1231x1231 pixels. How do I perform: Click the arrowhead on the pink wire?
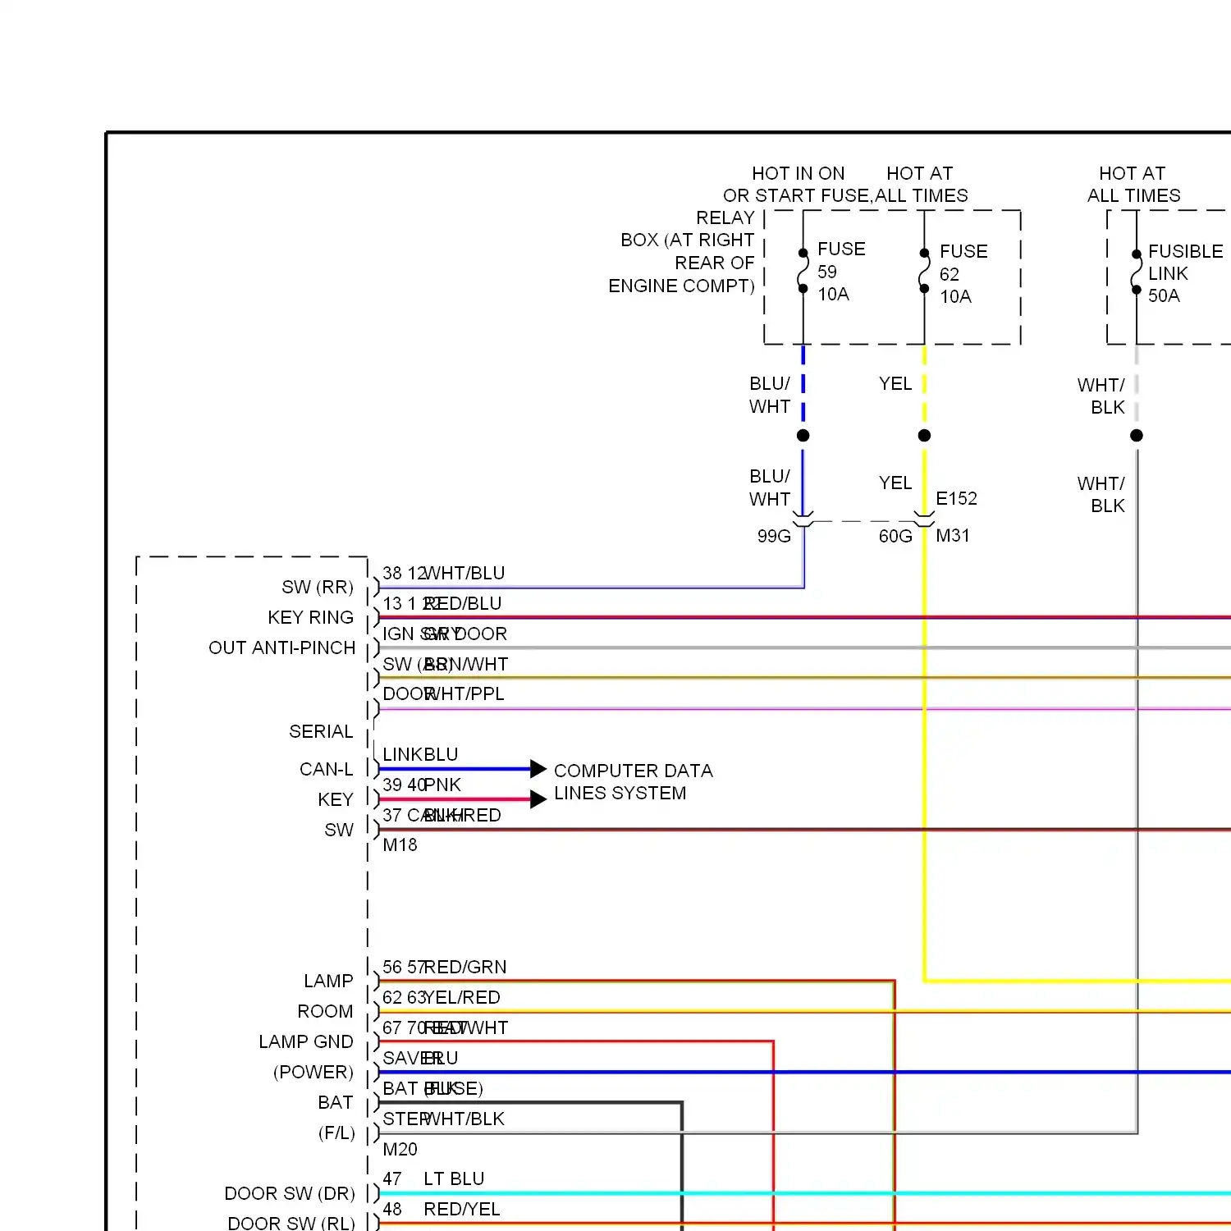[538, 799]
